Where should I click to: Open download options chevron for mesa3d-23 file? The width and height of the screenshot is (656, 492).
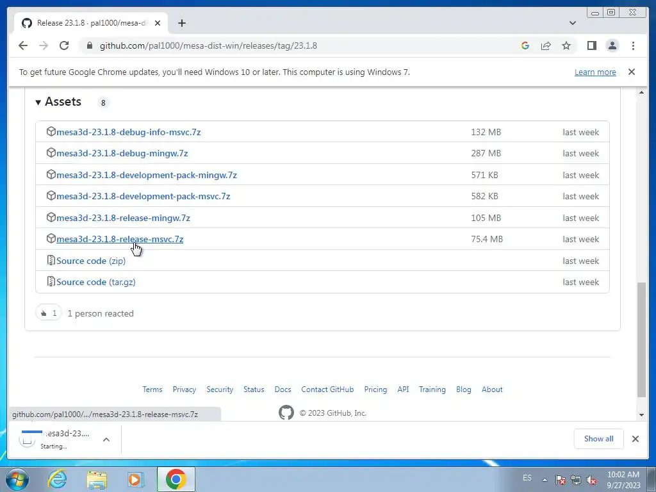(x=106, y=439)
